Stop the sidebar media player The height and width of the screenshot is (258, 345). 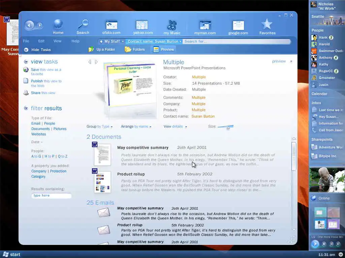[x=324, y=244]
